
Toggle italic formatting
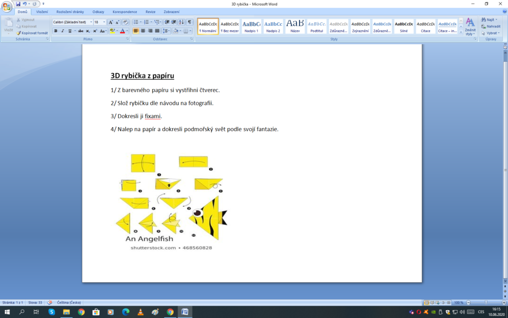(x=63, y=31)
